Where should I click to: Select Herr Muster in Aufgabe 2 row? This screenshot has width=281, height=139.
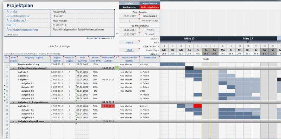point(126,75)
